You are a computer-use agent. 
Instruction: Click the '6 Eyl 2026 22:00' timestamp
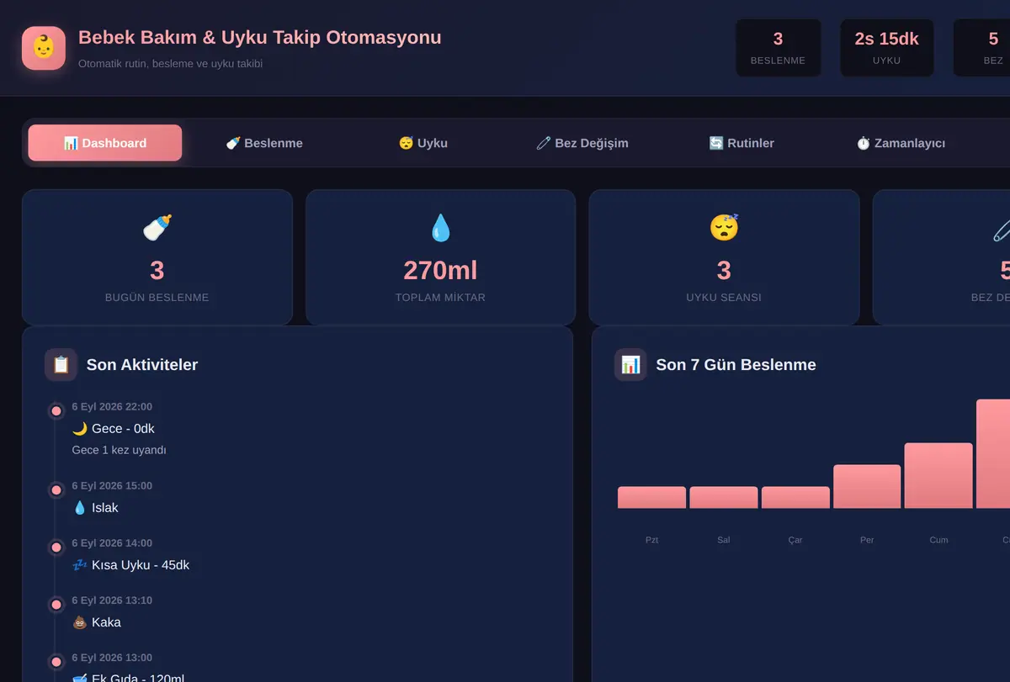(112, 407)
